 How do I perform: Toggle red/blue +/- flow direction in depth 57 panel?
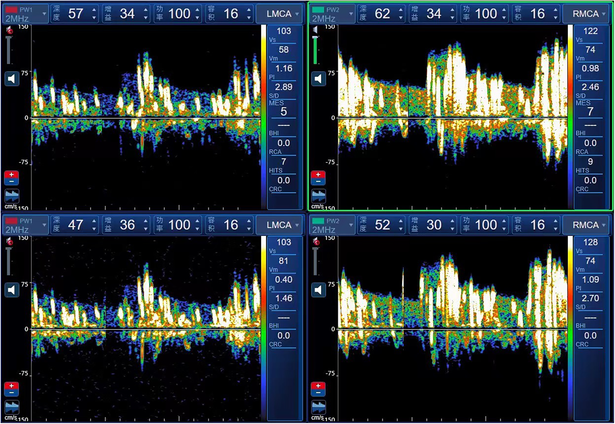12,178
